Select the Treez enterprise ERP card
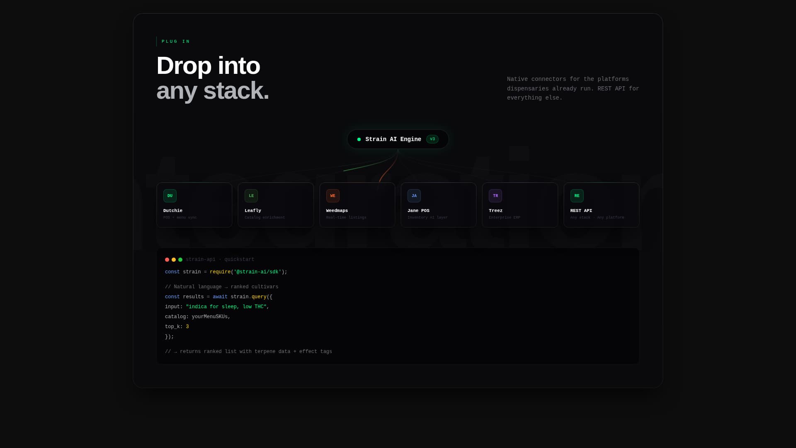 pyautogui.click(x=520, y=205)
